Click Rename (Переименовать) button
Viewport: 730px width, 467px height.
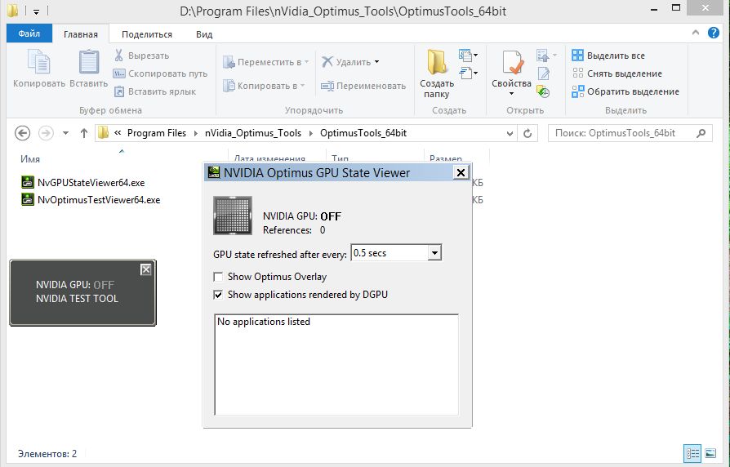(363, 86)
